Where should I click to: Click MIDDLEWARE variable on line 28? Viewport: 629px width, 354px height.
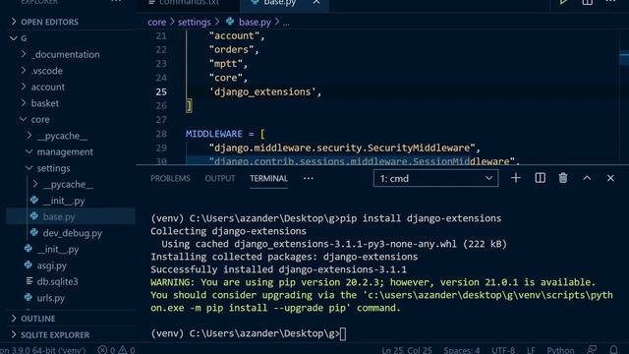coord(214,134)
